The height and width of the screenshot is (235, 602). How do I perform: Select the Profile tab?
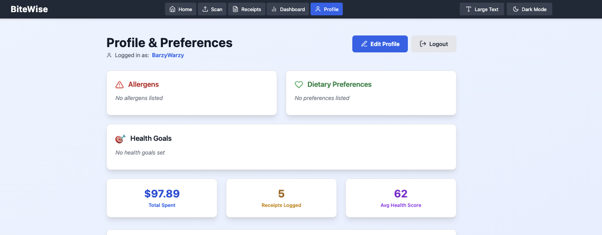pos(327,9)
